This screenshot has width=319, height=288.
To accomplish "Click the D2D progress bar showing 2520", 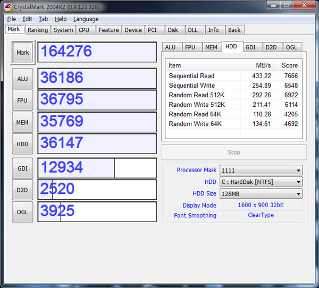I will tap(97, 190).
